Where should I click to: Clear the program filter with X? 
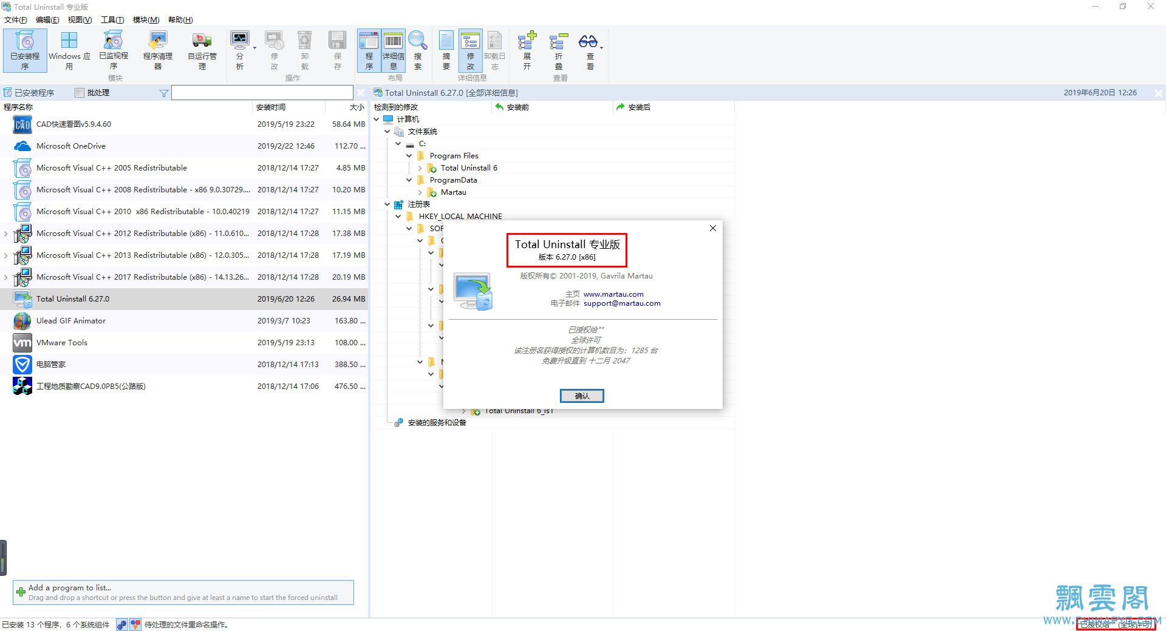point(361,93)
